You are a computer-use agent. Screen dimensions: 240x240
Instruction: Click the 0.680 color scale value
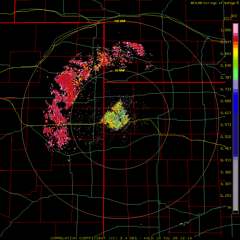(x=226, y=101)
